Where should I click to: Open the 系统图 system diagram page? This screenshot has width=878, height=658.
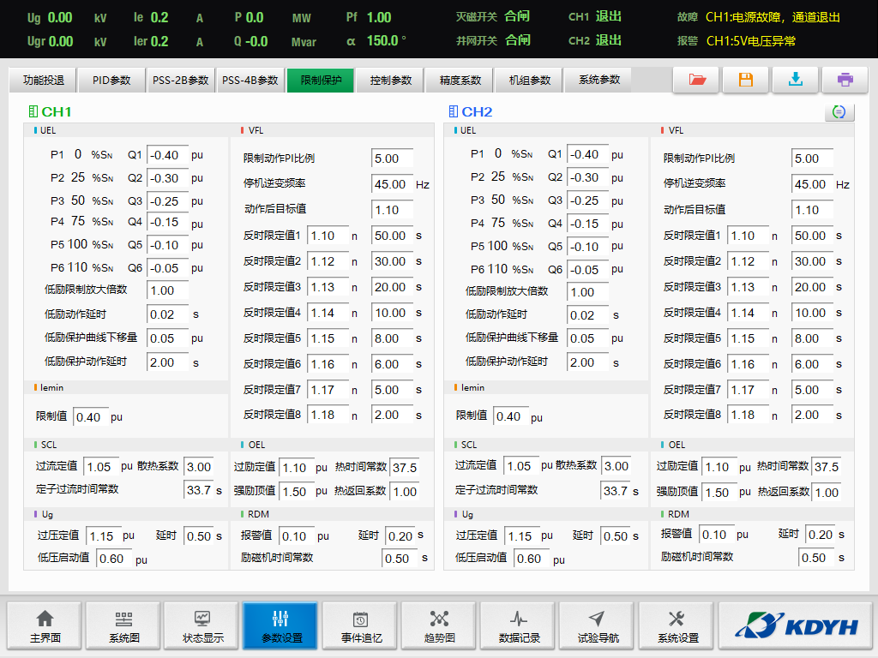tap(123, 626)
